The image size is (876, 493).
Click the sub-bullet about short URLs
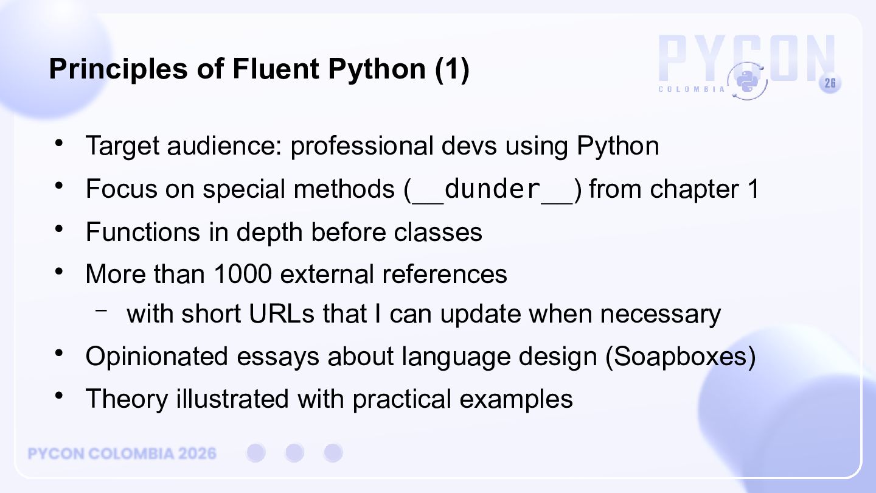(x=423, y=314)
